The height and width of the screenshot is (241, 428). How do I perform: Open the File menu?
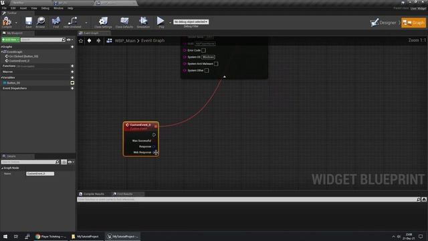click(x=5, y=8)
